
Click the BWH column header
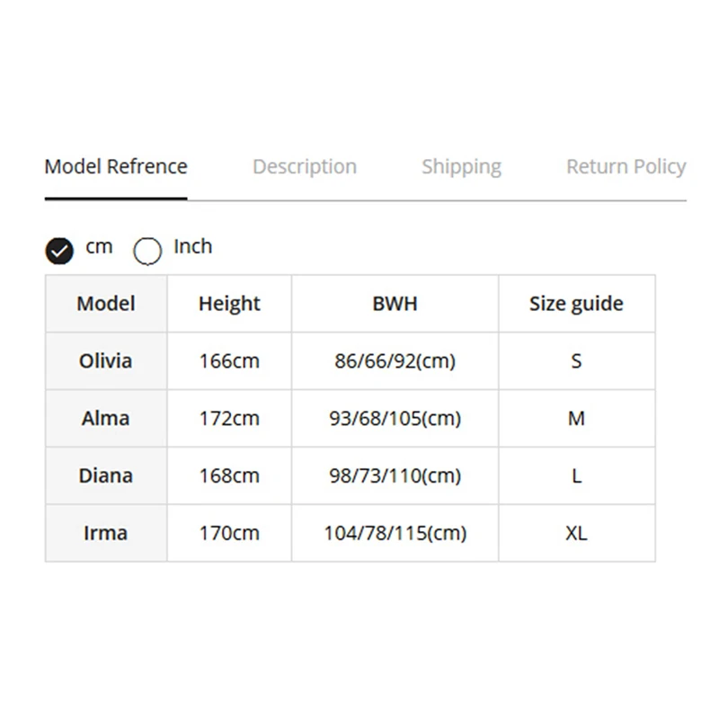(x=395, y=304)
